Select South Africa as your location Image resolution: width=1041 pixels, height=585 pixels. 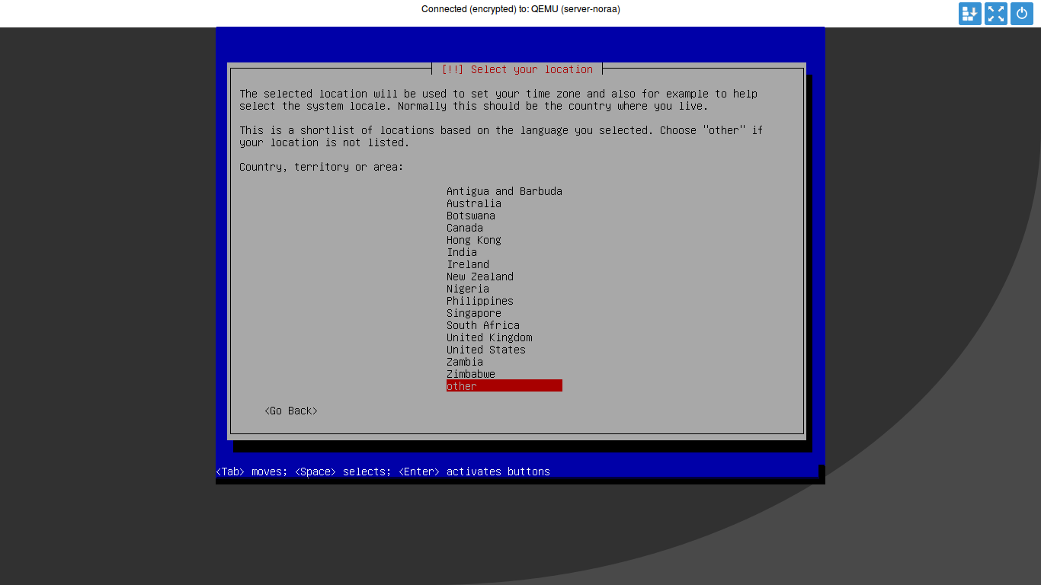click(x=482, y=325)
